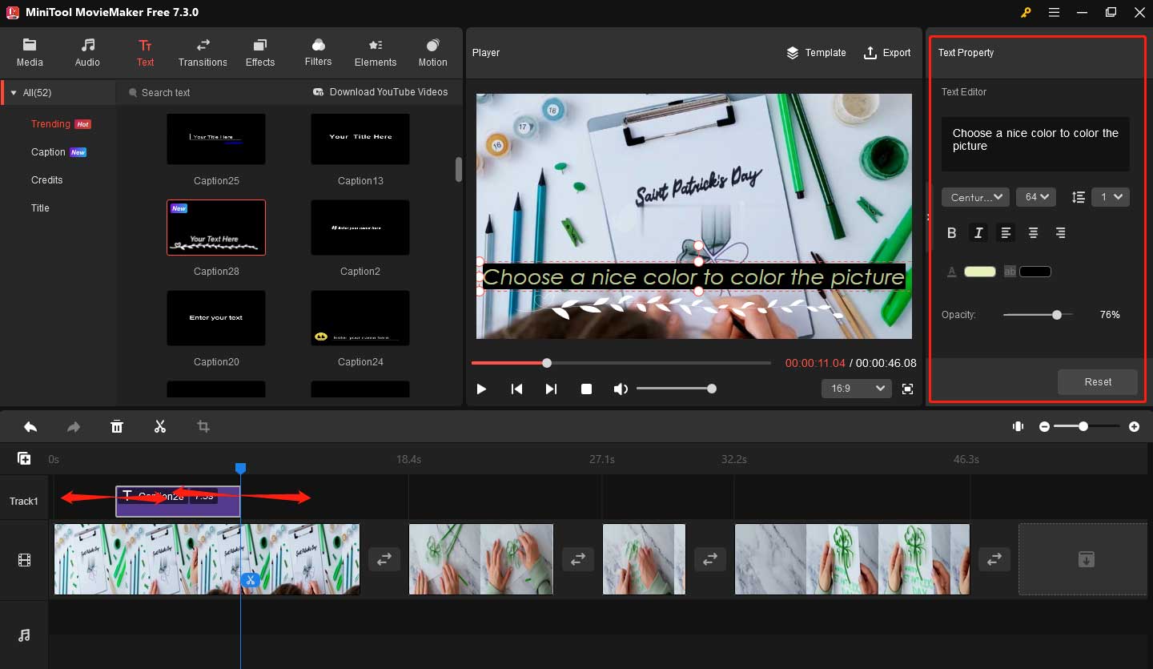Open the main hamburger menu
Viewport: 1153px width, 669px height.
(x=1054, y=12)
